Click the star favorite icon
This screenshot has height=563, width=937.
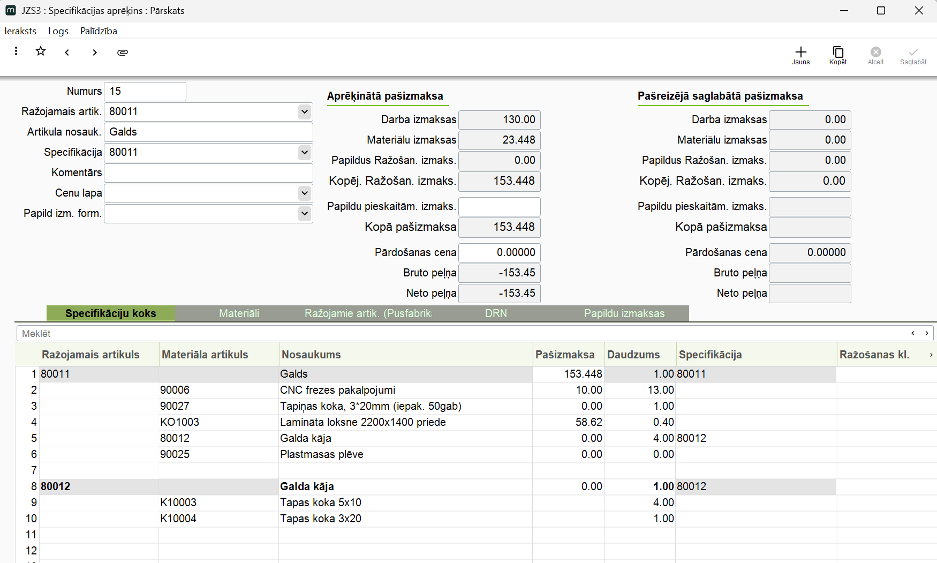pyautogui.click(x=41, y=51)
